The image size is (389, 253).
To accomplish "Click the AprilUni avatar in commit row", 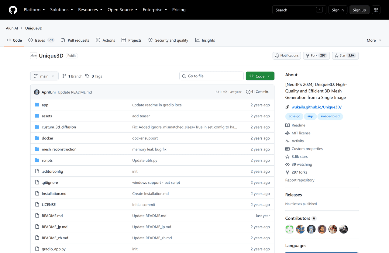I will click(37, 92).
